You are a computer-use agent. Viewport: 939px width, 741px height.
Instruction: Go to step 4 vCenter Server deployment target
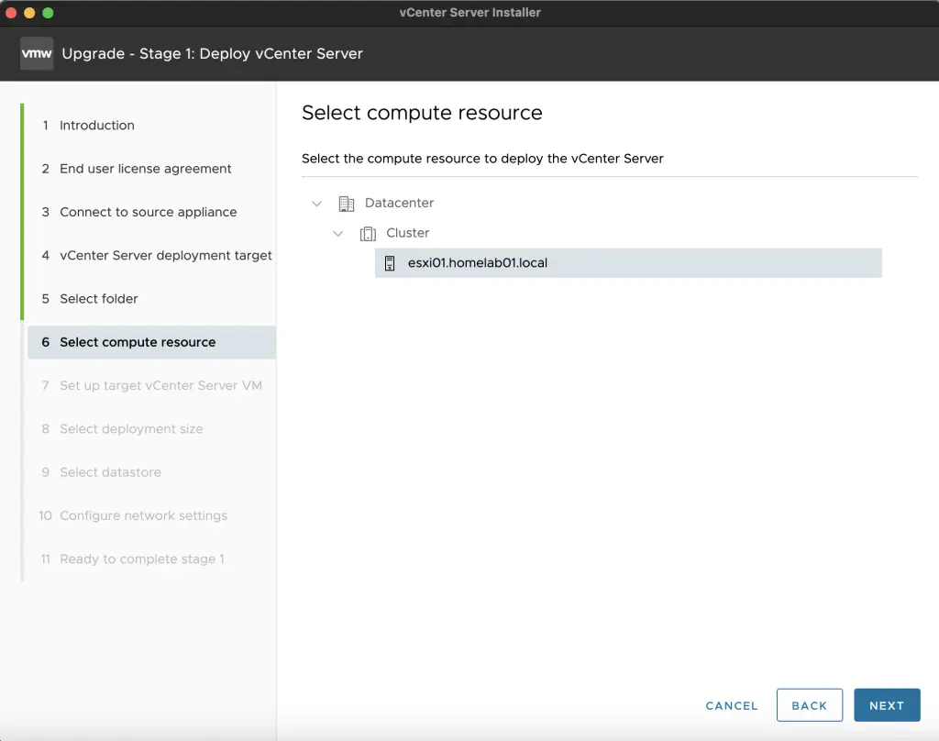click(165, 255)
